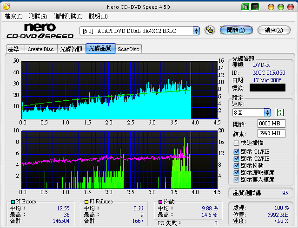Click the floppy disk save icon
Viewport: 298px width, 228px height.
(x=255, y=7)
